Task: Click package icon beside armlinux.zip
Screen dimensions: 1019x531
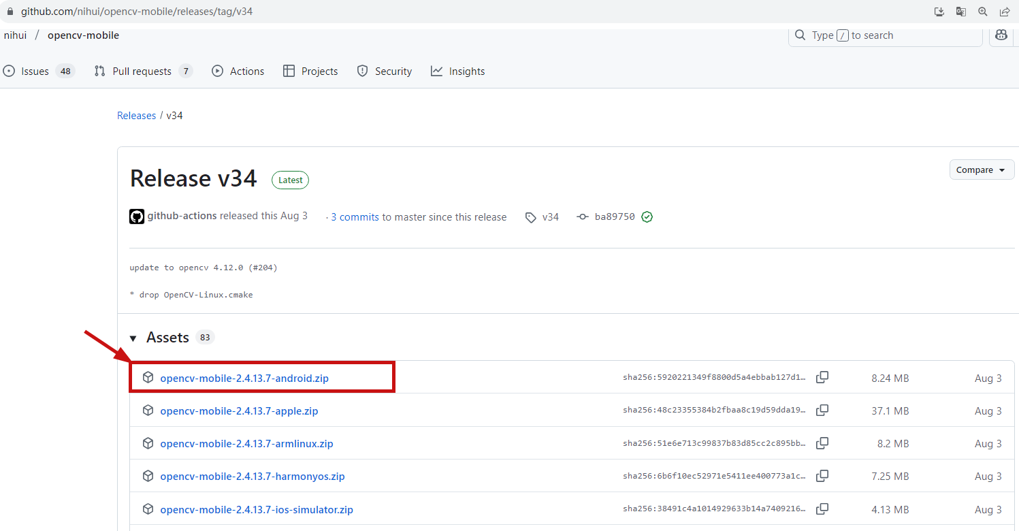Action: point(148,443)
